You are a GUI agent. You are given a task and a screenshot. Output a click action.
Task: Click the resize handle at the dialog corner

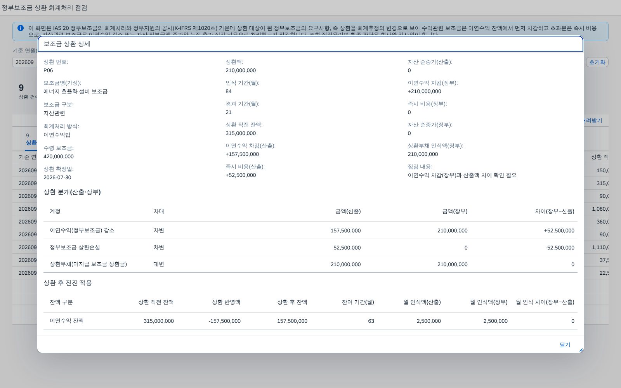[x=581, y=350]
